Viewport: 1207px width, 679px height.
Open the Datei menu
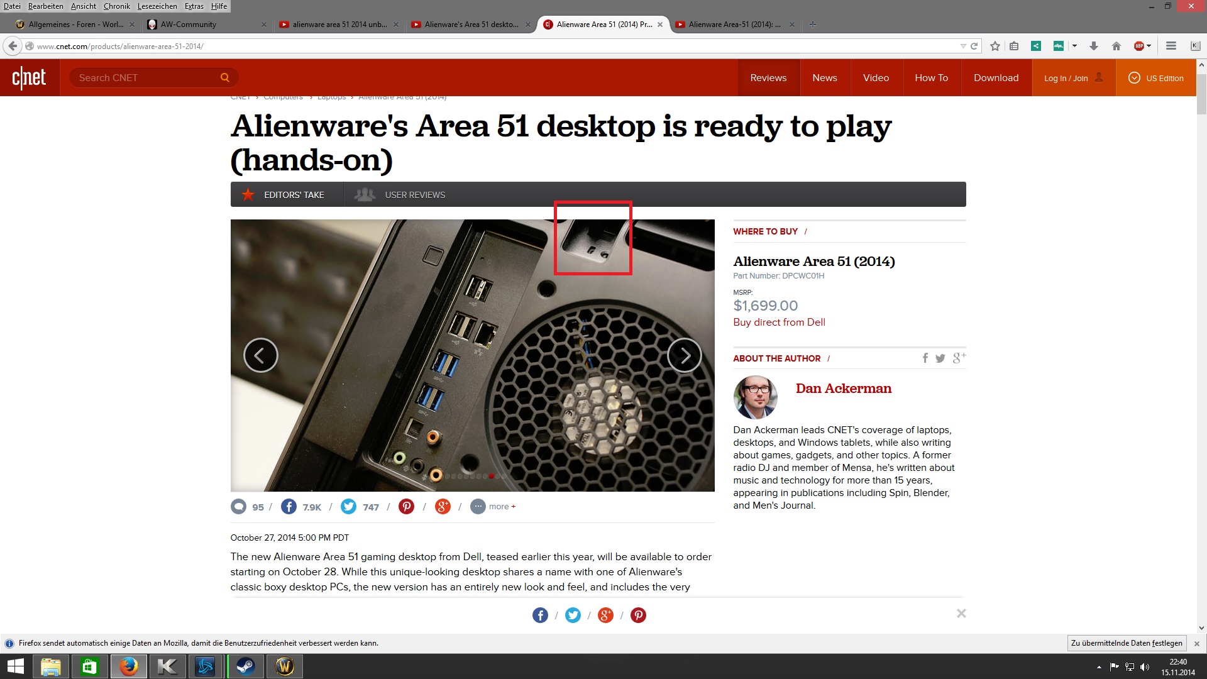(x=12, y=6)
